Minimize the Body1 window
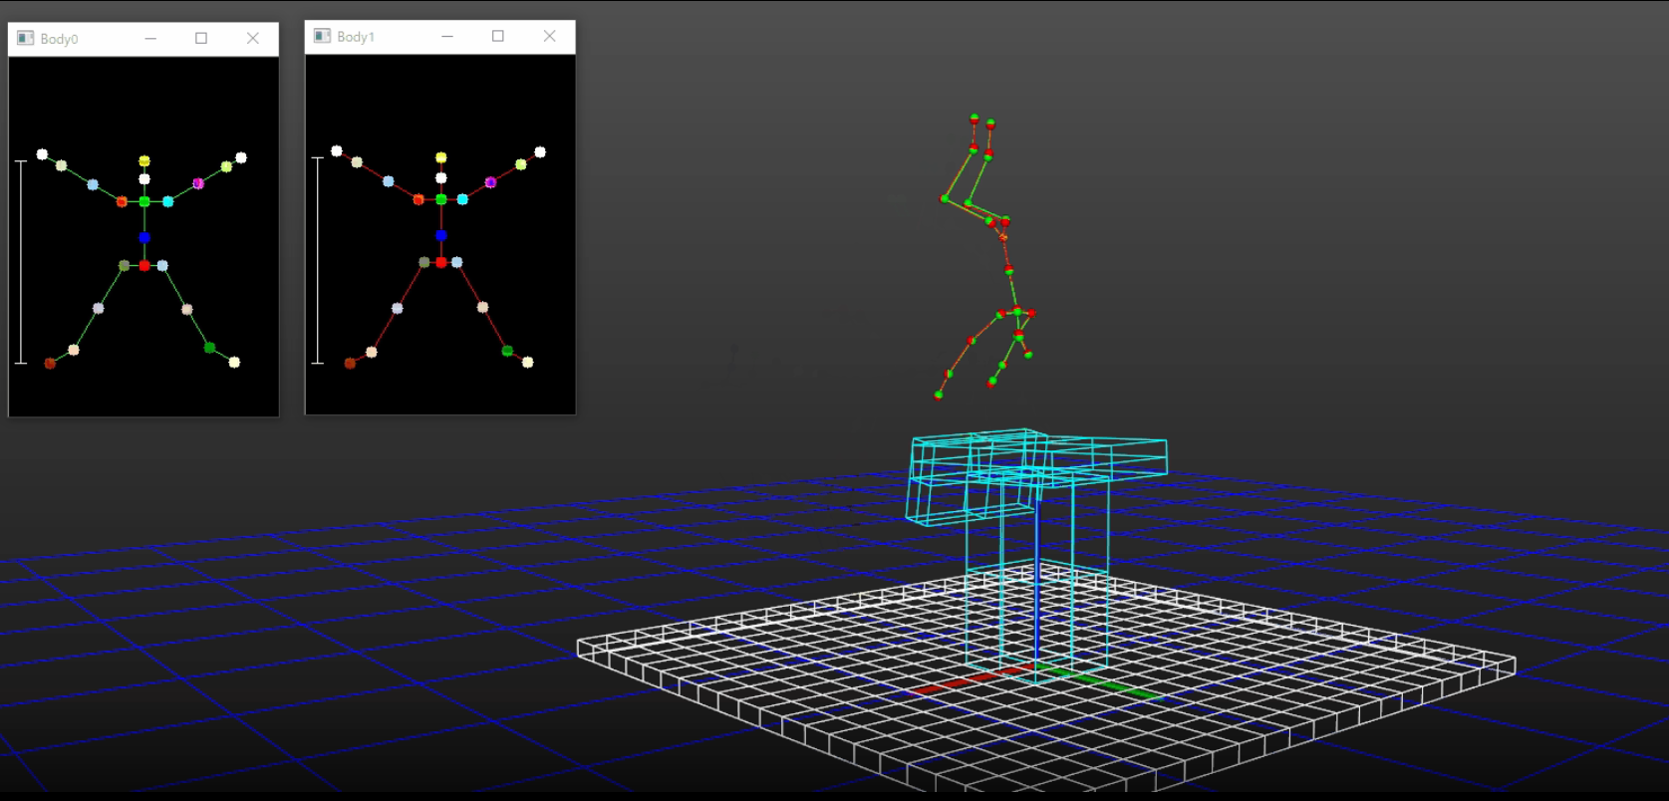 pyautogui.click(x=447, y=36)
